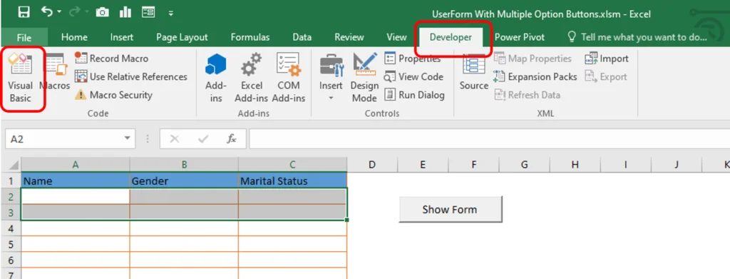The image size is (730, 279).
Task: Switch to the Power Pivot tab
Action: pos(519,37)
